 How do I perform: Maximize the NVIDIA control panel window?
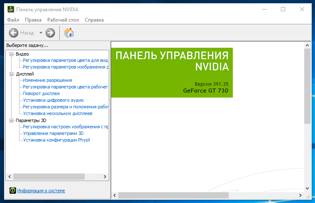coord(283,9)
